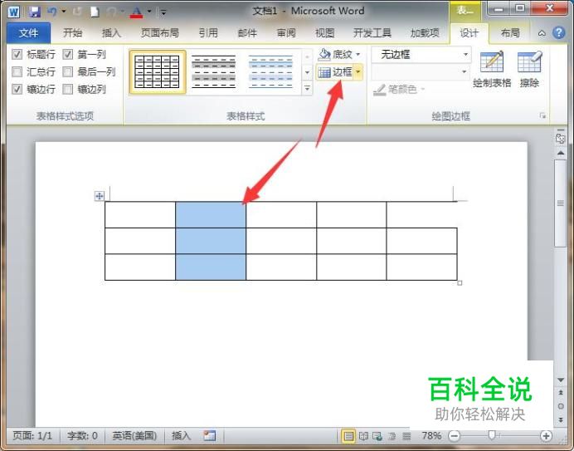Open the 笔颜色 pen color picker
574x451 pixels.
[x=399, y=89]
